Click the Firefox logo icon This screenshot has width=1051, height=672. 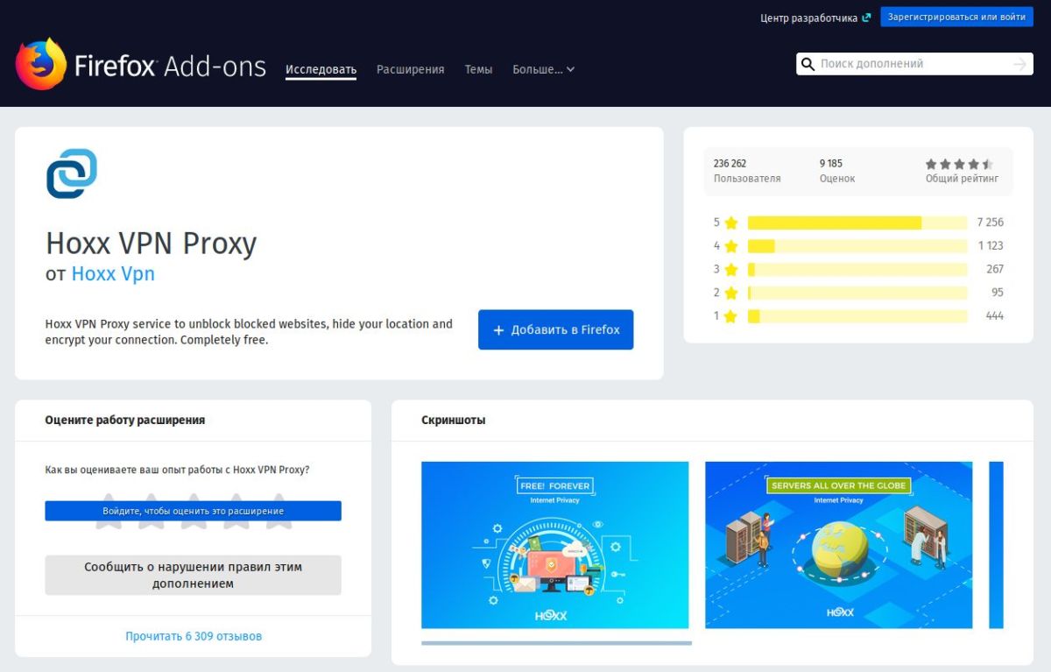pyautogui.click(x=41, y=64)
